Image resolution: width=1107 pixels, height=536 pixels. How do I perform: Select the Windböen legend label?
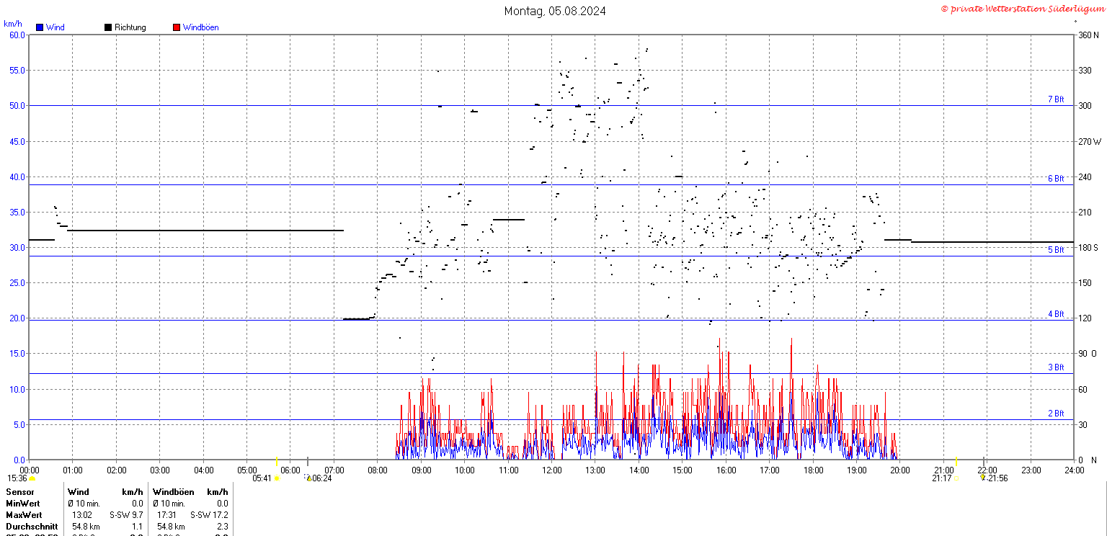[x=200, y=27]
